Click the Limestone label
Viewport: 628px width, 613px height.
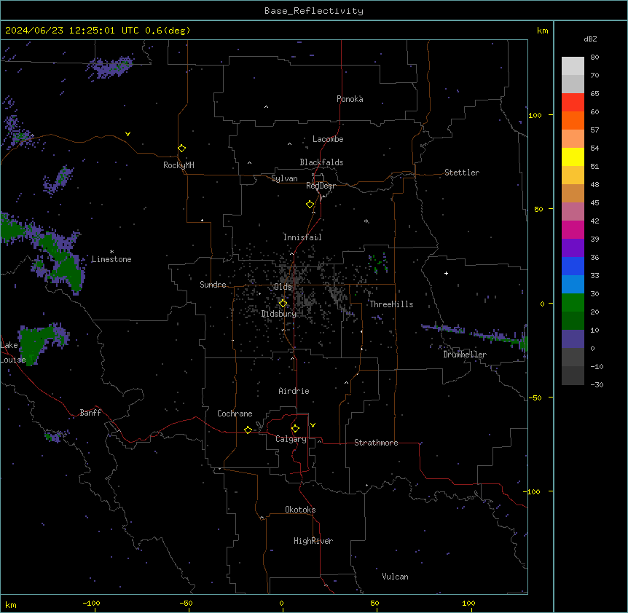point(111,259)
